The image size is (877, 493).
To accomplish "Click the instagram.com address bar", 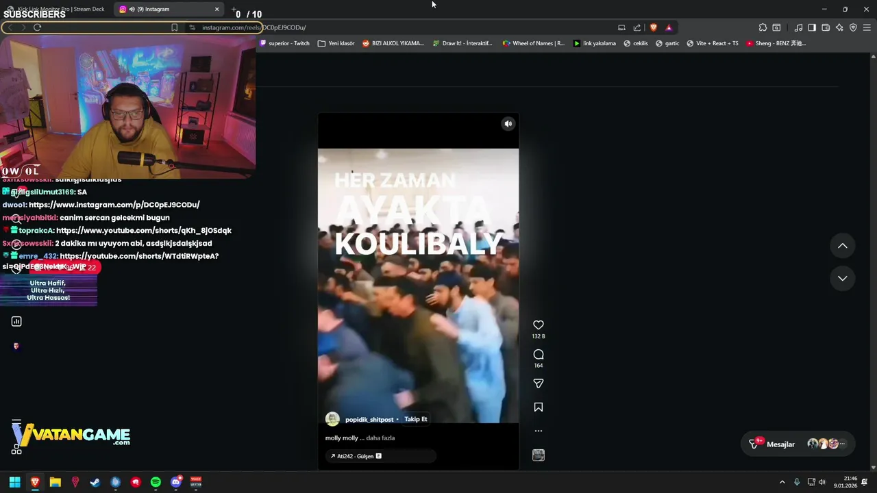I will pyautogui.click(x=254, y=28).
